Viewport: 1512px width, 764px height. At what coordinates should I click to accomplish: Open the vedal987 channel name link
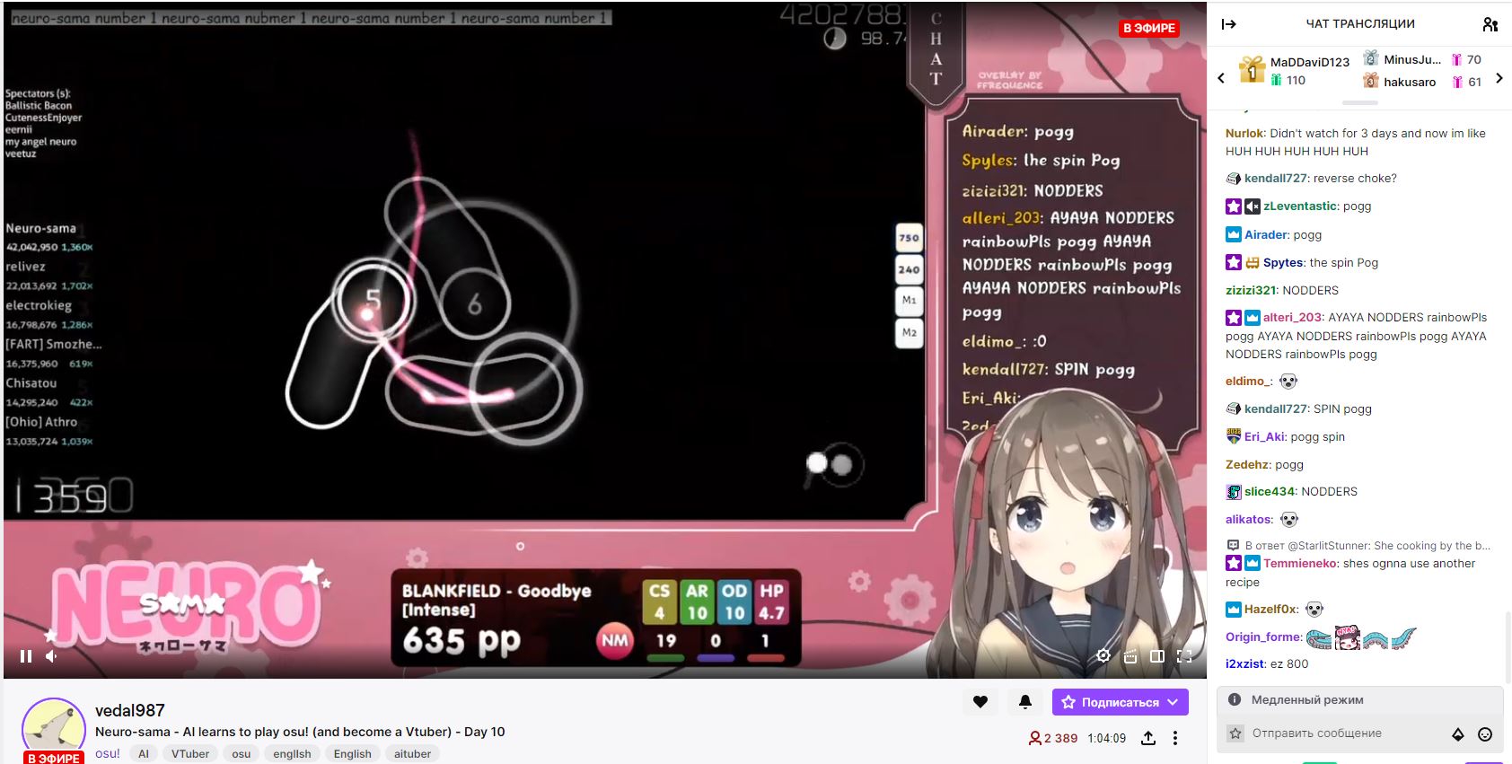(x=130, y=710)
